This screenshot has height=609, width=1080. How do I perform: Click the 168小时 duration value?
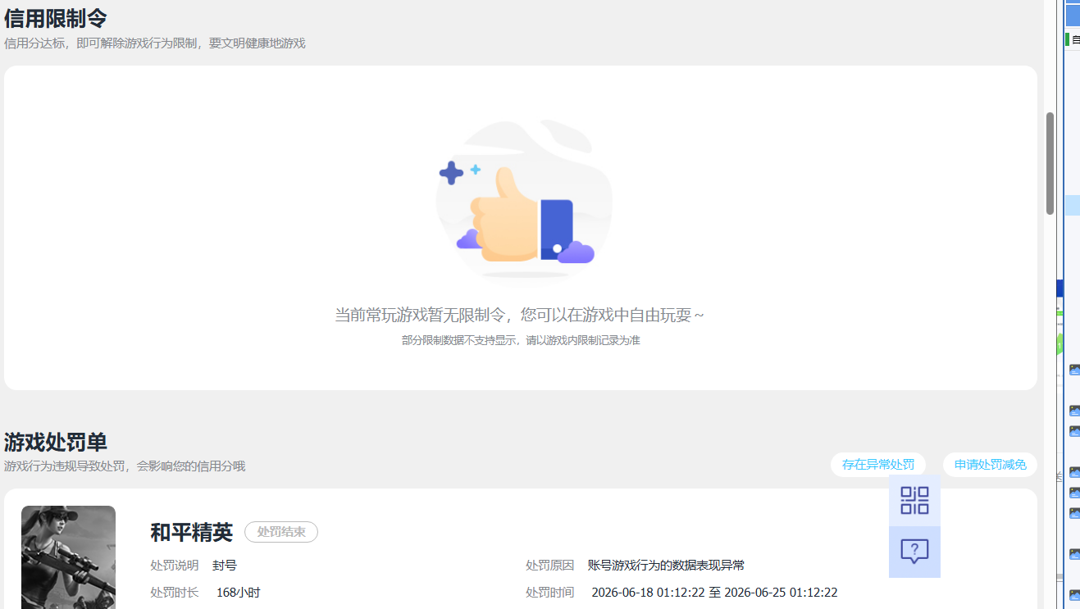[239, 592]
